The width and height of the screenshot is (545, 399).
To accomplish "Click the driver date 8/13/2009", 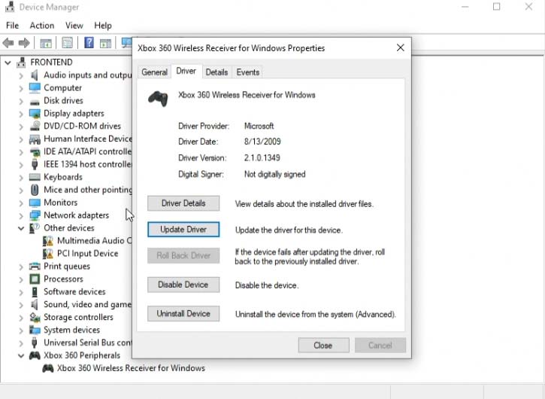I will point(262,142).
